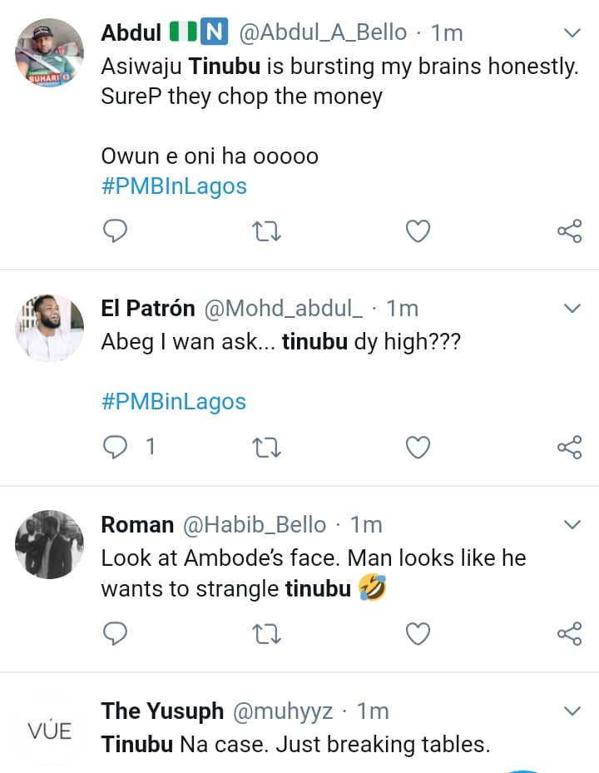Viewport: 599px width, 773px height.
Task: View Abdul's profile picture
Action: point(50,52)
